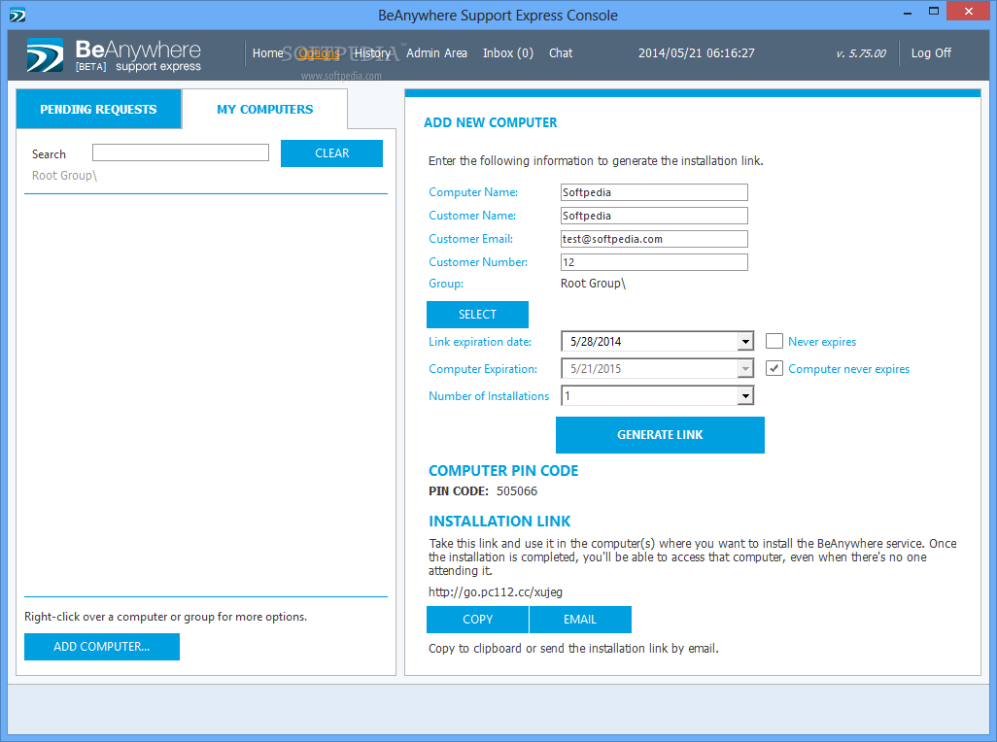Viewport: 997px width, 742px height.
Task: Click the ADD COMPUTER... button
Action: pos(102,647)
